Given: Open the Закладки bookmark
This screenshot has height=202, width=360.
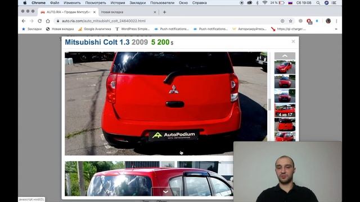Looking at the screenshot, I should point(31,29).
